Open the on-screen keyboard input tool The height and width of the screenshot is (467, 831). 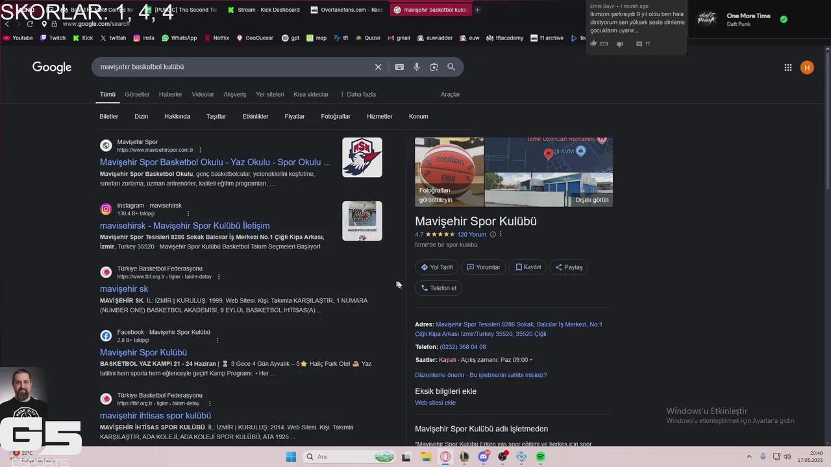click(399, 67)
